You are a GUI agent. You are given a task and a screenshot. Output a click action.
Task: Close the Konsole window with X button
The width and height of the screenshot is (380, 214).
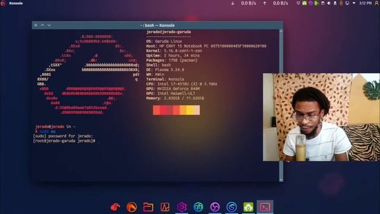36,25
